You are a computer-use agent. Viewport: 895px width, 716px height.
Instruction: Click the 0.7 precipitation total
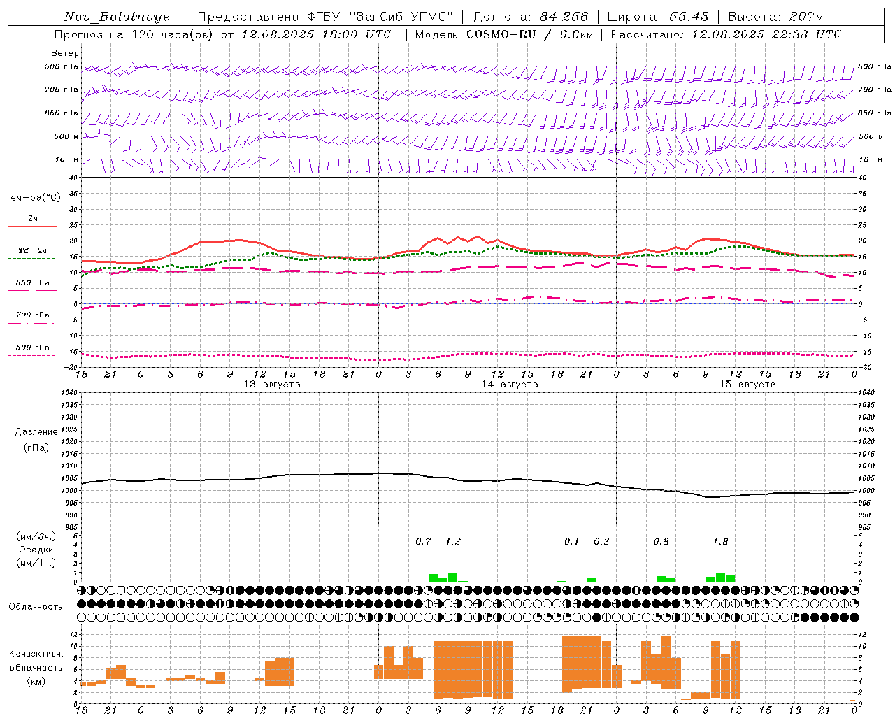423,541
